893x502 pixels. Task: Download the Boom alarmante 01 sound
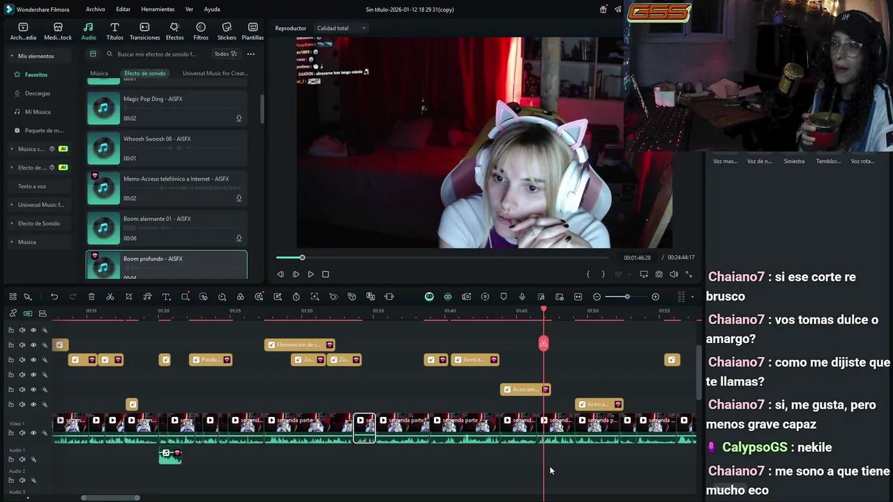click(x=239, y=238)
